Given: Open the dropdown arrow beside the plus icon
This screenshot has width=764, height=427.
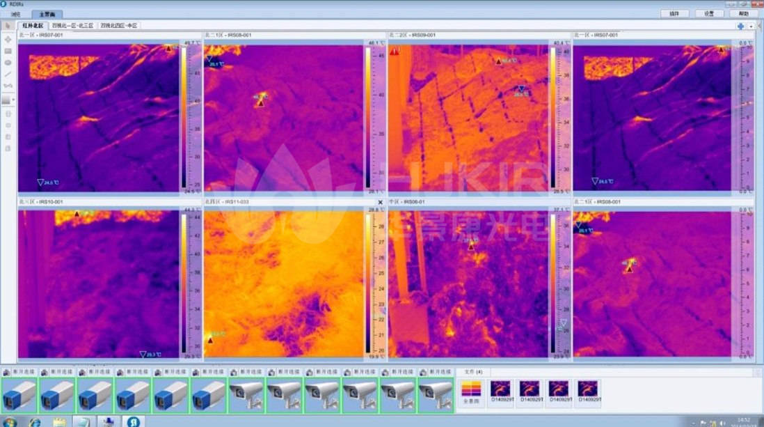Looking at the screenshot, I should coord(751,26).
